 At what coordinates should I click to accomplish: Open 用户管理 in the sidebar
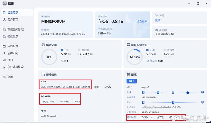click(x=17, y=19)
